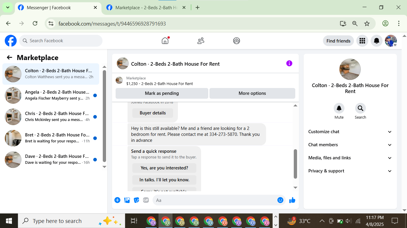Open the Groups icon in top navigation
Screen dimensions: 407x228
(237, 41)
